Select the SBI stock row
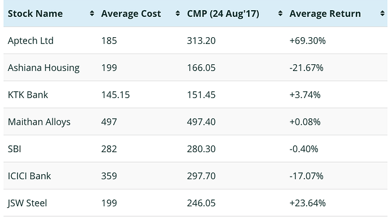 [195, 149]
